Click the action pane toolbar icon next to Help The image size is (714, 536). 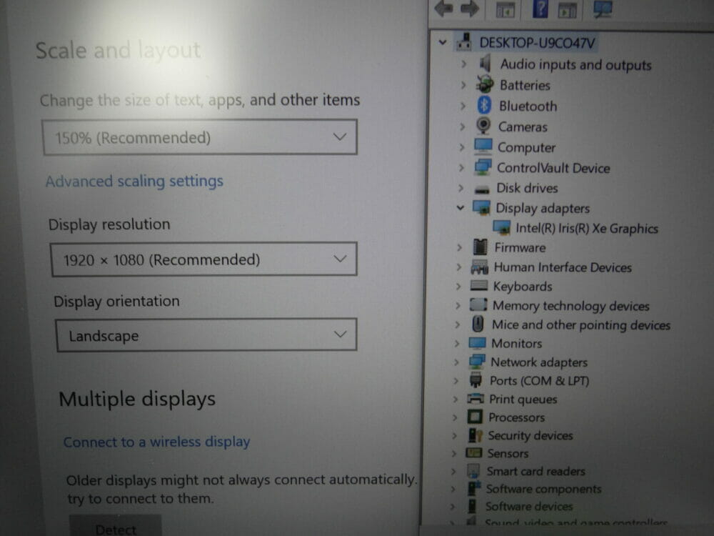click(568, 9)
